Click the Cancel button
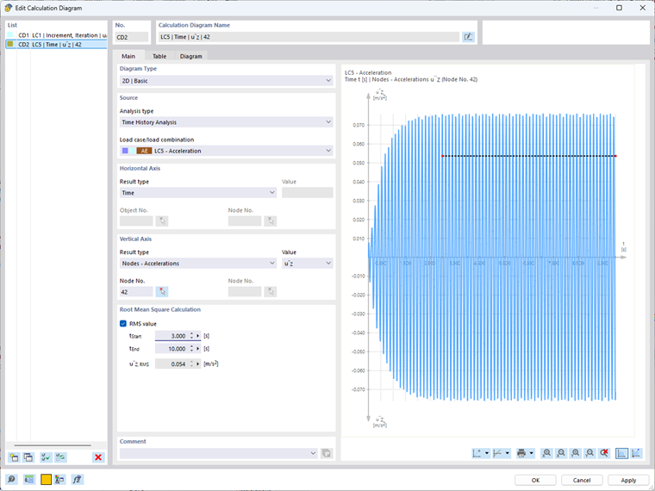Viewport: 655px width, 491px height. pyautogui.click(x=582, y=480)
